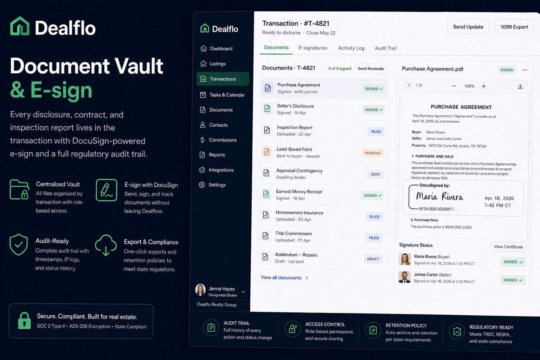Open the PDF more options menu
The image size is (540, 360).
coord(525,70)
